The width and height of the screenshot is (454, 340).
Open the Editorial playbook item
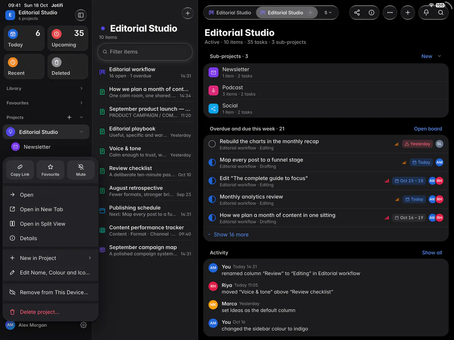point(145,132)
